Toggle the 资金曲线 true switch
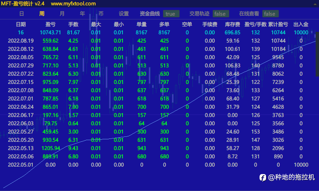 (171, 14)
